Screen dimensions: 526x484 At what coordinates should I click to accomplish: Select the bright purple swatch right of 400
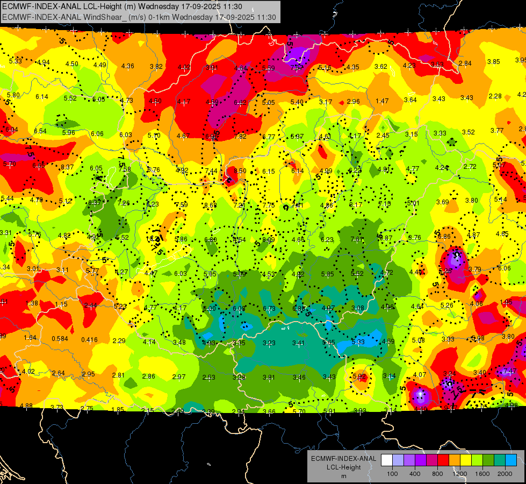pyautogui.click(x=421, y=460)
